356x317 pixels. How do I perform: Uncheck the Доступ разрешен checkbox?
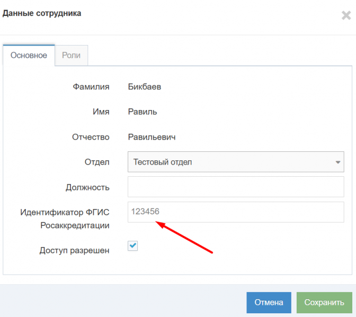(x=133, y=246)
